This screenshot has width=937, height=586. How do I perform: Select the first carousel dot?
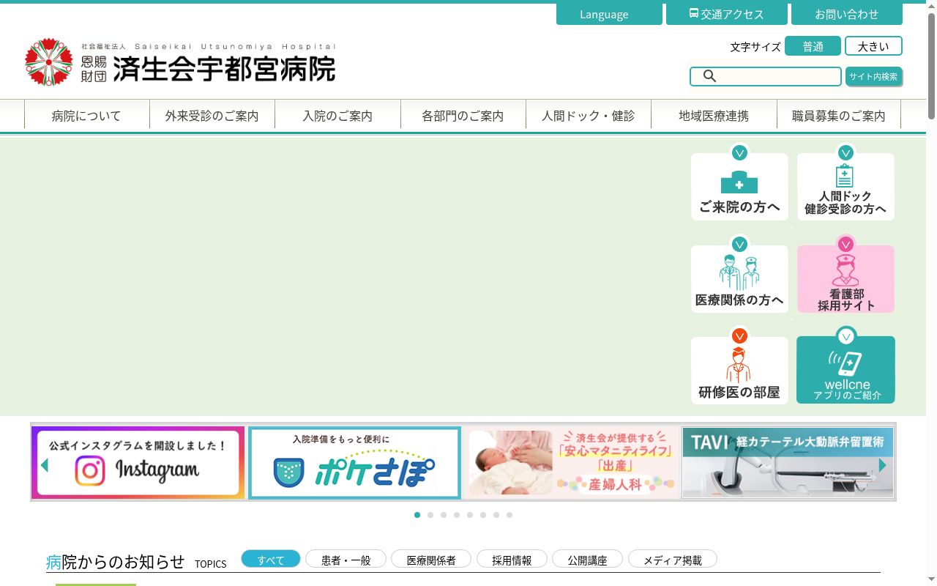coord(417,515)
